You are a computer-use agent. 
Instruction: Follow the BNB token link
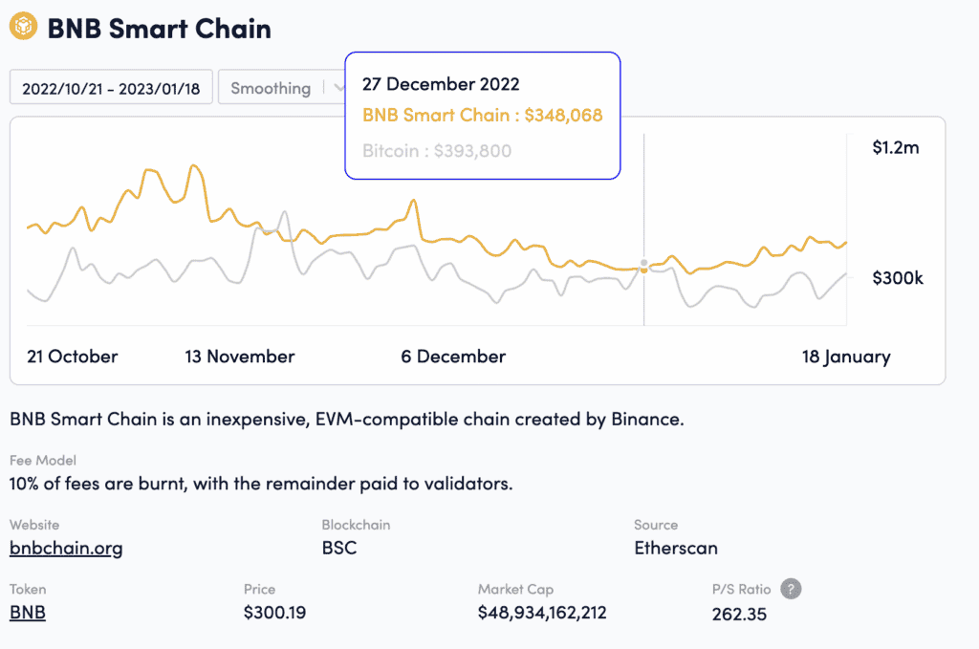[x=28, y=612]
